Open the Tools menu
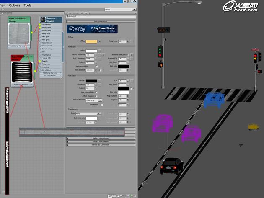Image resolution: width=264 pixels, height=198 pixels. pyautogui.click(x=28, y=5)
